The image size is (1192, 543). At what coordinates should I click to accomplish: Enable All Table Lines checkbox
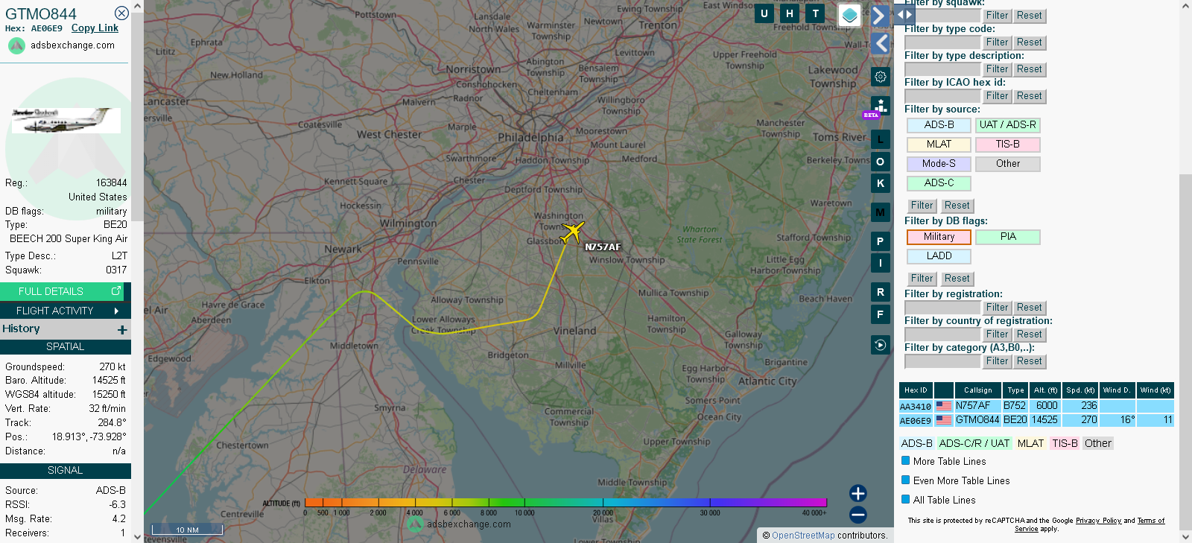(906, 500)
